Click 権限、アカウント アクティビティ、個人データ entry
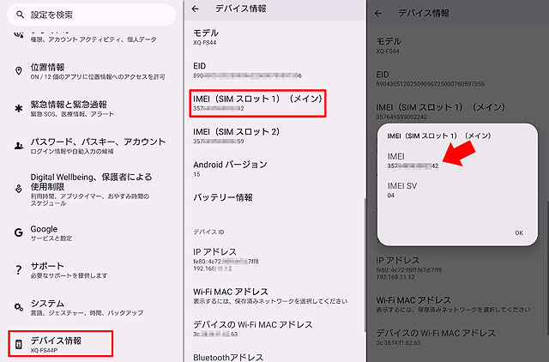Image resolution: width=549 pixels, height=362 pixels. click(94, 39)
